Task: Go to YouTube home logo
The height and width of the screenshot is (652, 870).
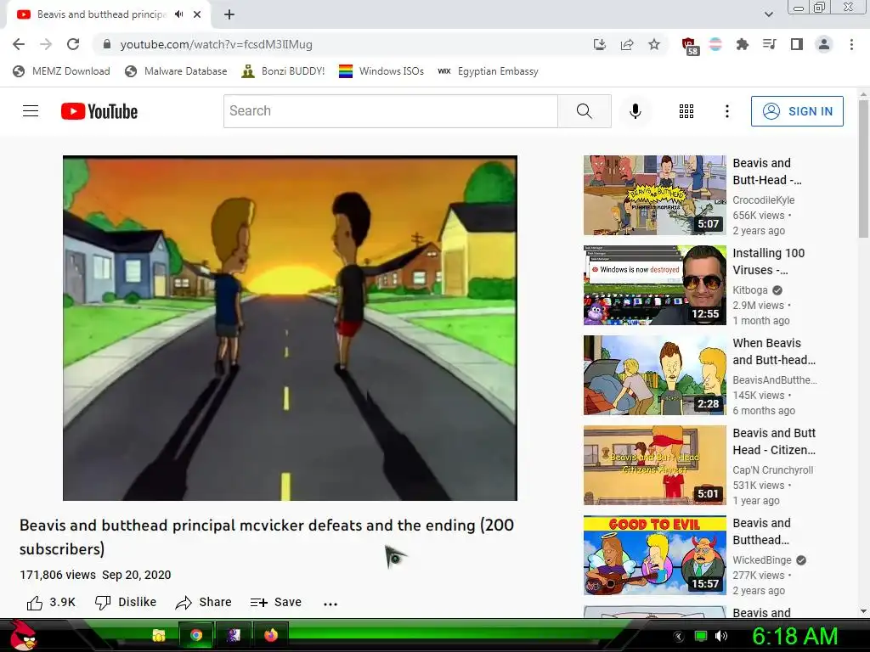Action: click(99, 111)
